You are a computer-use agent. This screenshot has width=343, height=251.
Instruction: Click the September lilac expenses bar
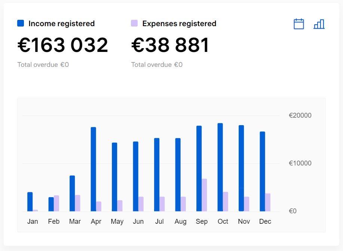[x=204, y=195]
